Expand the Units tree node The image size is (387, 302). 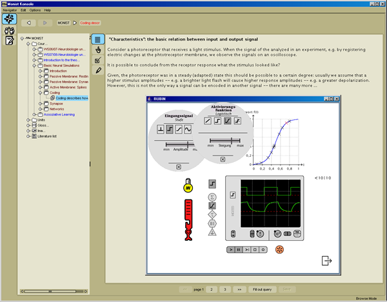27,119
